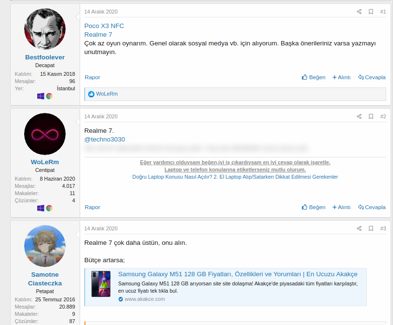Click date '14 Aralık 2020' on post #1
393x325 pixels.
tap(101, 12)
